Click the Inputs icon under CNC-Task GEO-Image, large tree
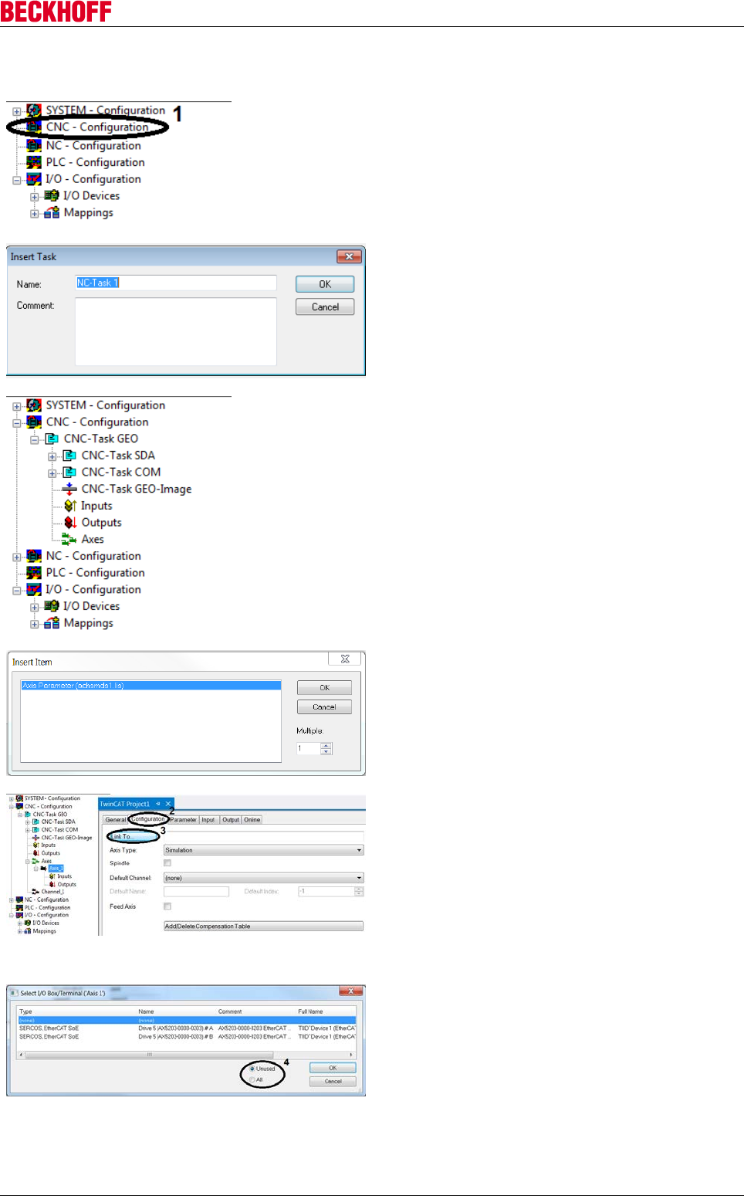This screenshot has height=1196, width=744. 69,506
